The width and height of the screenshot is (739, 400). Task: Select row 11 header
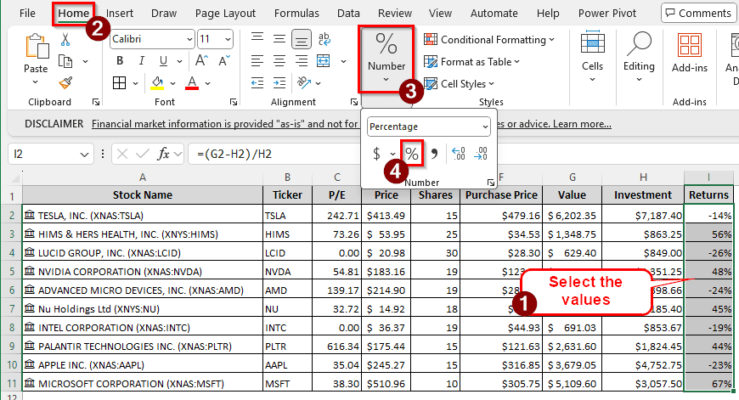tap(11, 384)
